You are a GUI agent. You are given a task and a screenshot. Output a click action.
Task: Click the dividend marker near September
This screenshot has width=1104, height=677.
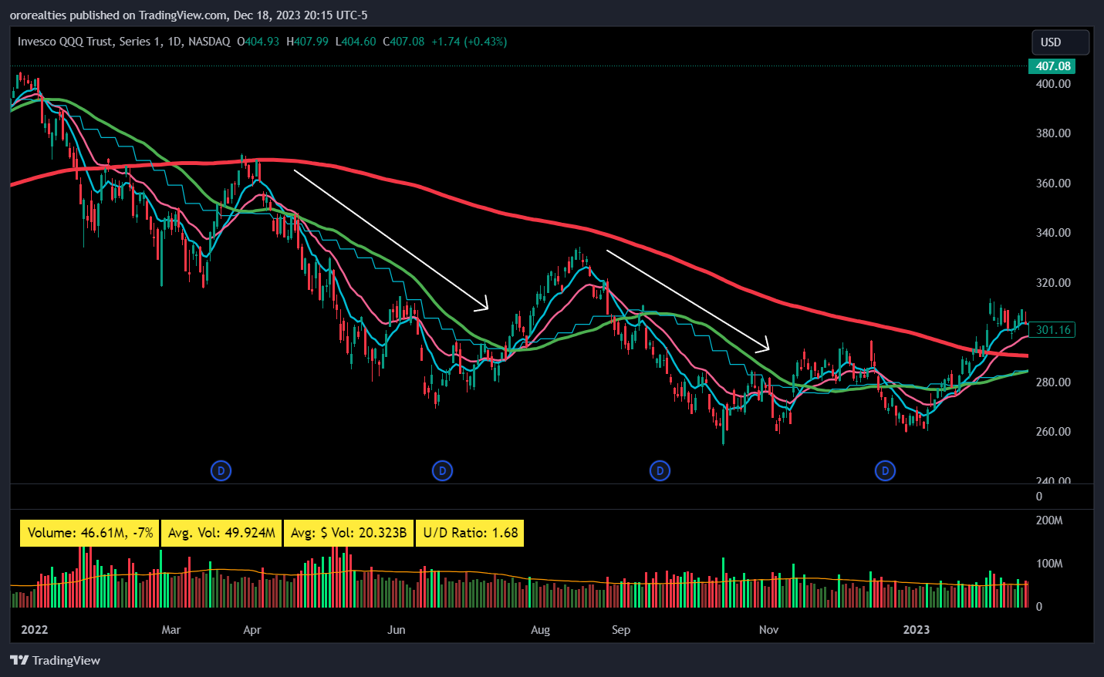[660, 470]
